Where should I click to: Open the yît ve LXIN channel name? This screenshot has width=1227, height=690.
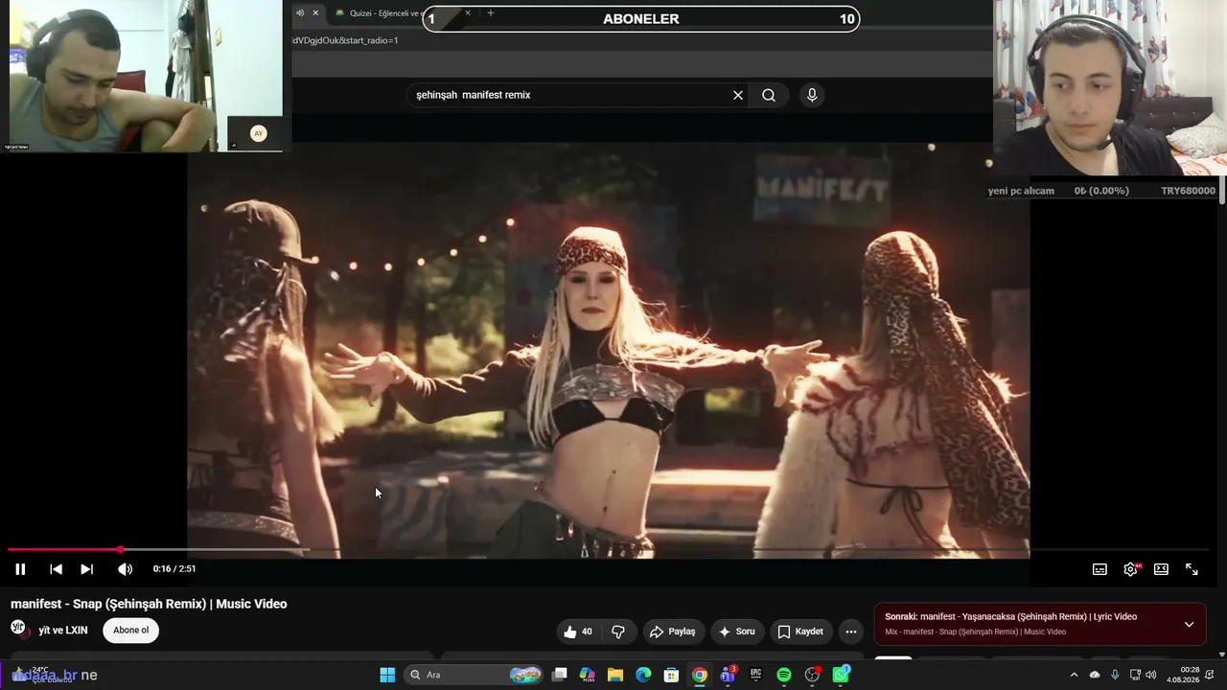pos(63,631)
